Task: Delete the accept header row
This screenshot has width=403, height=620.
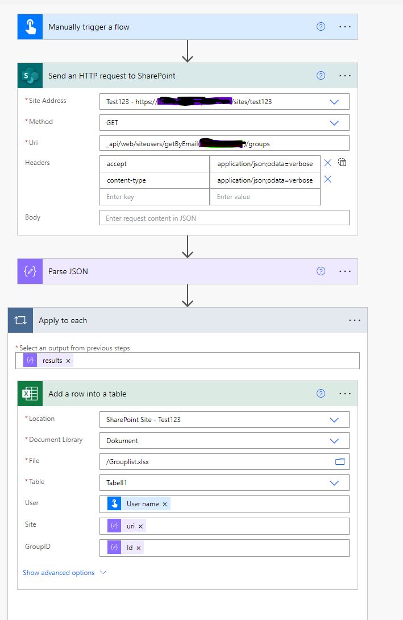Action: point(327,163)
